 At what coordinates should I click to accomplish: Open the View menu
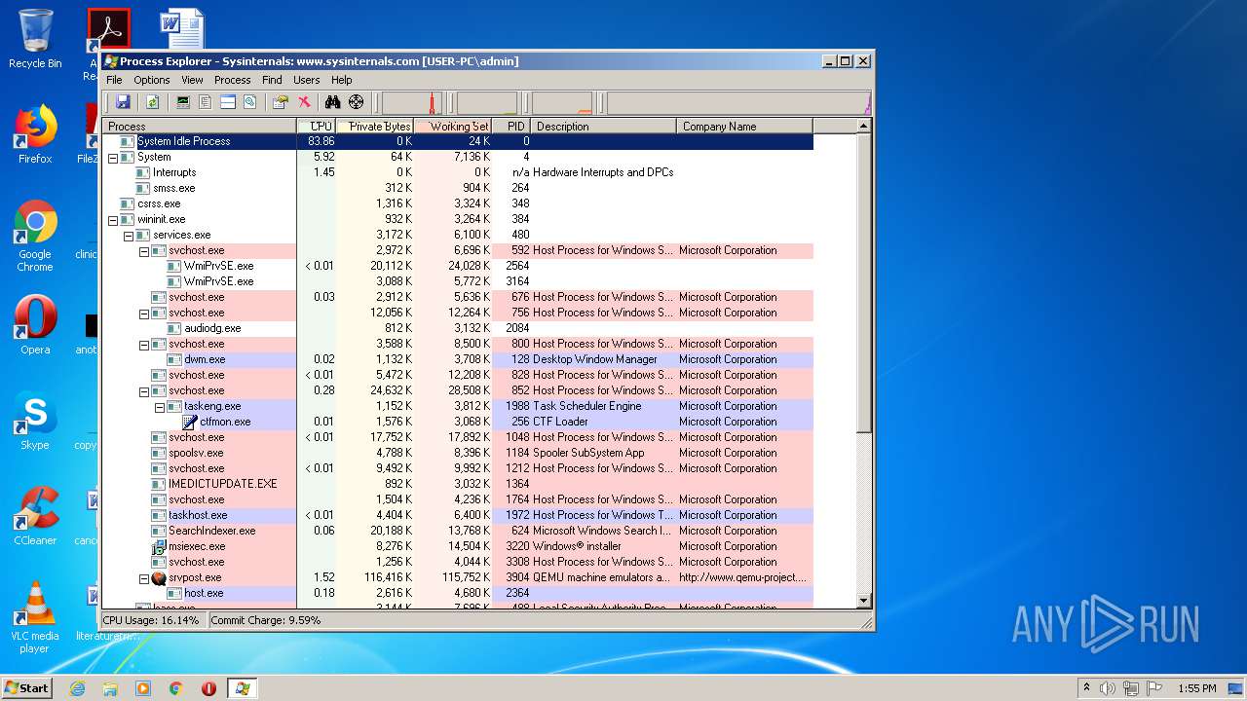pos(193,80)
